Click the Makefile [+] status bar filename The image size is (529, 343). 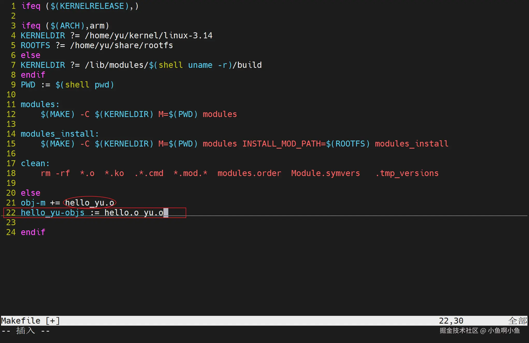click(31, 321)
